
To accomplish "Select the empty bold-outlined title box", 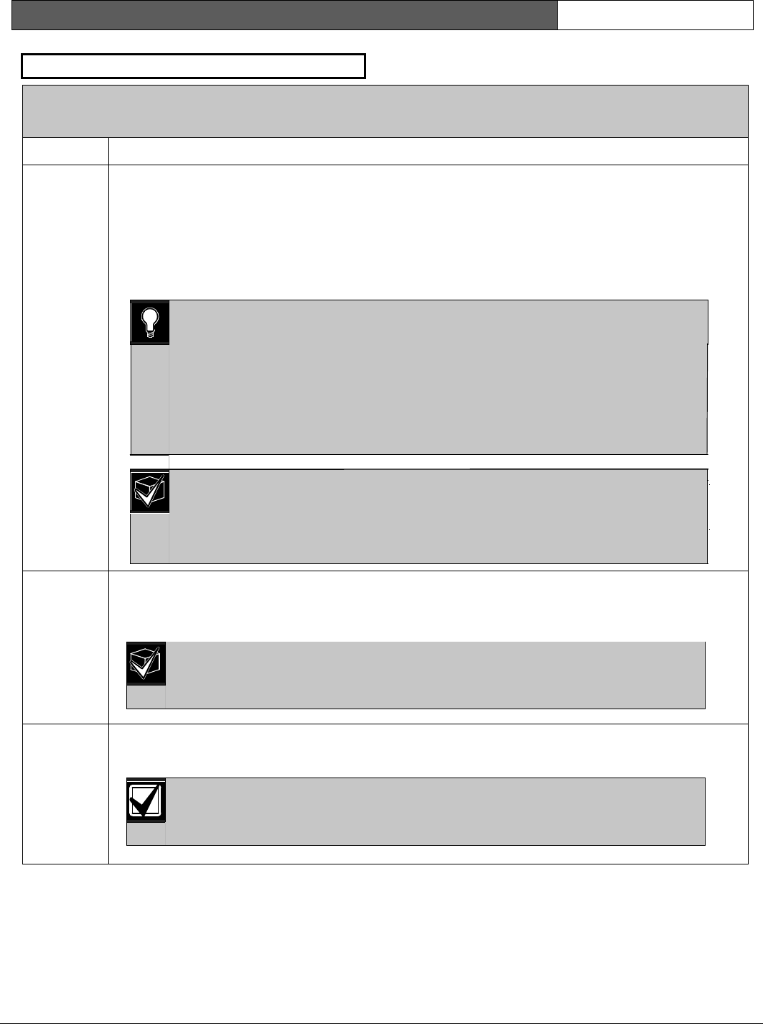I will coord(194,65).
